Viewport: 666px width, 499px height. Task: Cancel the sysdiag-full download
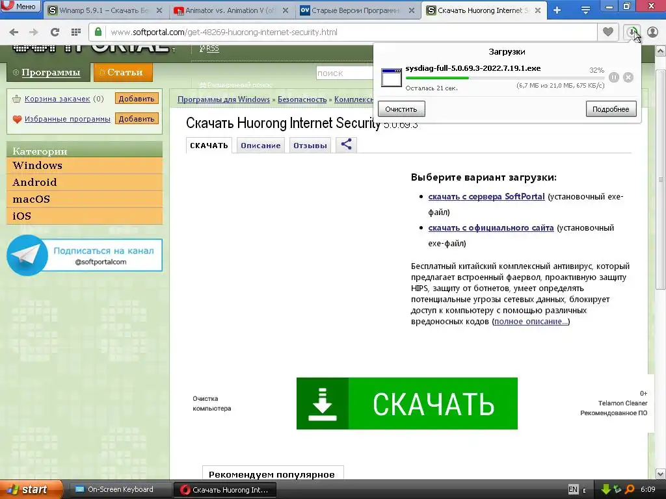[x=628, y=77]
